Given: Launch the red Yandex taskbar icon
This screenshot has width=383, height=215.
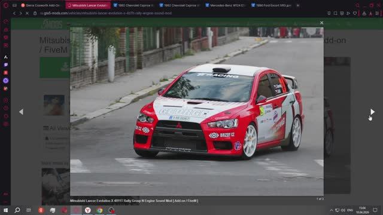Looking at the screenshot, I should pos(41,210).
